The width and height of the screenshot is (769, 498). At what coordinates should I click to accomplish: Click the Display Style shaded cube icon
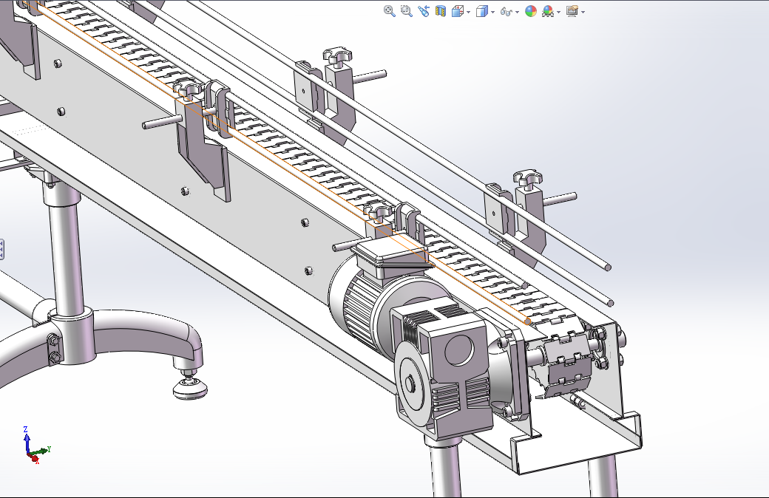pyautogui.click(x=481, y=11)
